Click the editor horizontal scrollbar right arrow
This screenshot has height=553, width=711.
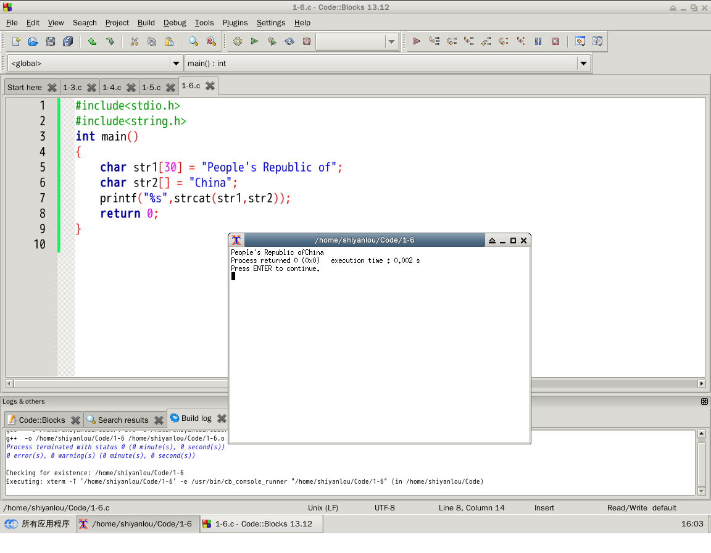coord(702,383)
